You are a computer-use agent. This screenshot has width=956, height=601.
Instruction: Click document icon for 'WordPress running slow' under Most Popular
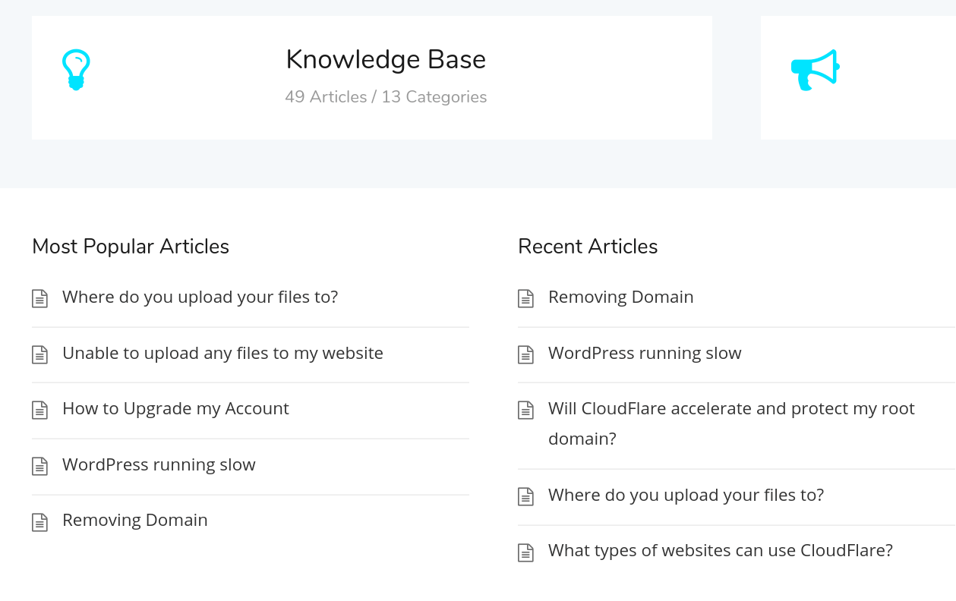pyautogui.click(x=39, y=466)
